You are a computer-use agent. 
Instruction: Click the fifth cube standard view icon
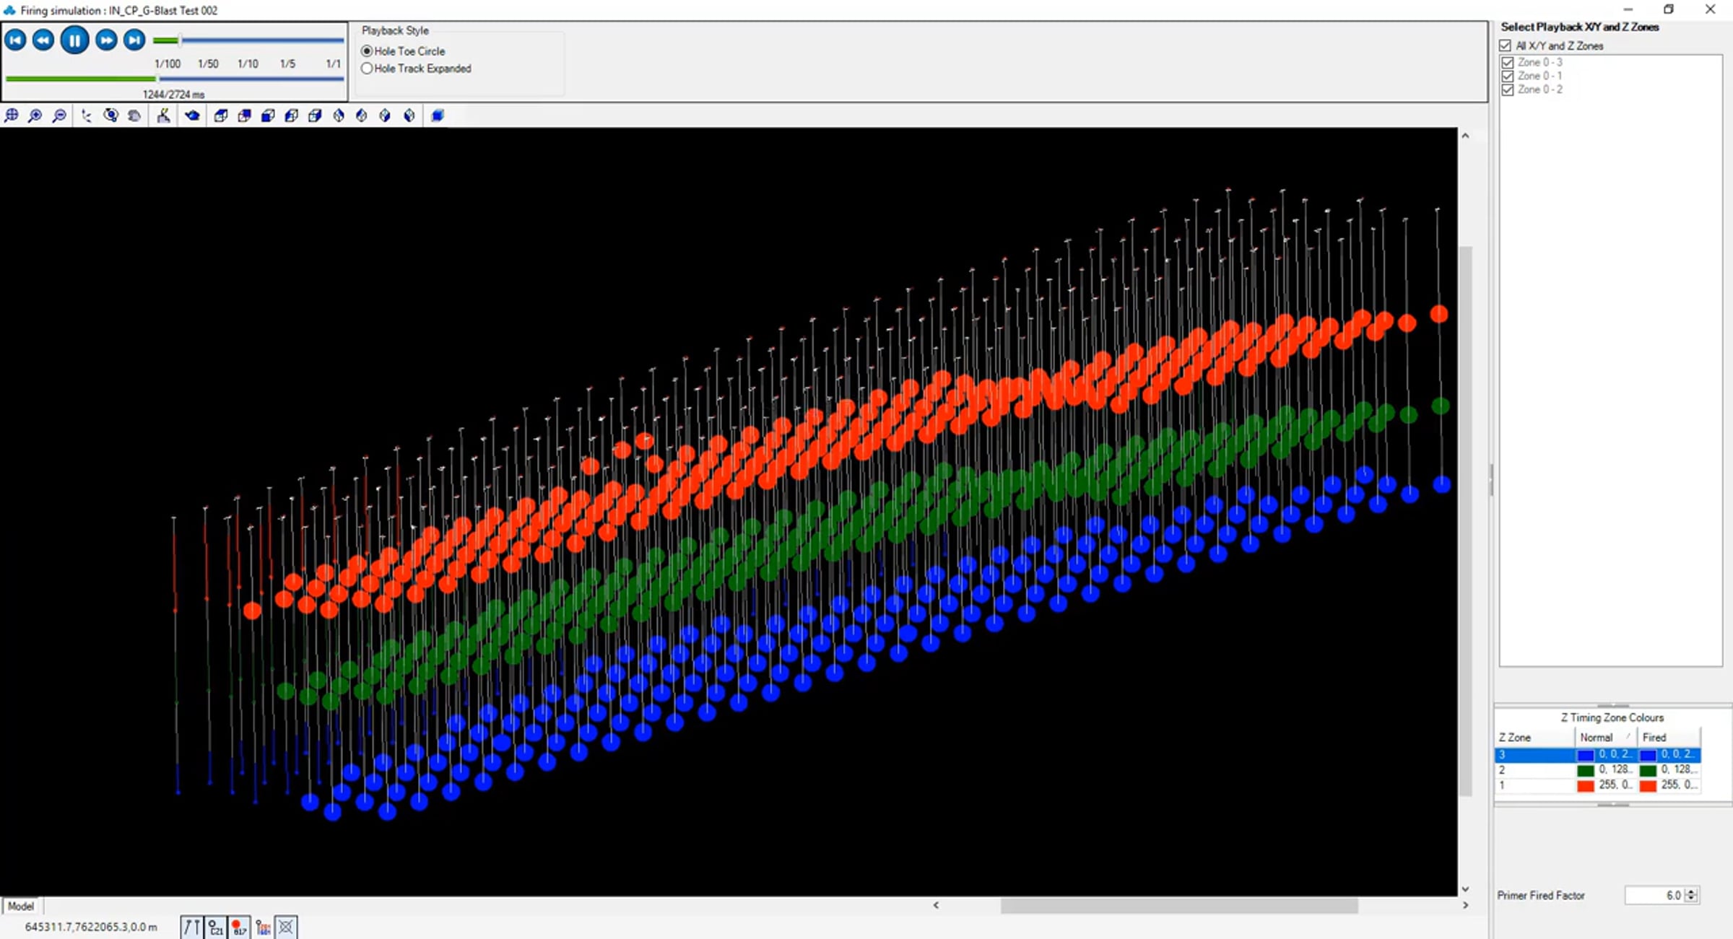[x=315, y=115]
